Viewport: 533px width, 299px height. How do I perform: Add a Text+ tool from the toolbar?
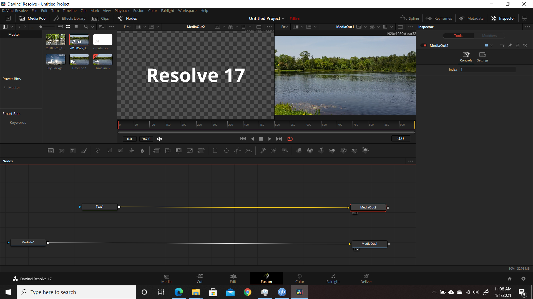tap(73, 151)
